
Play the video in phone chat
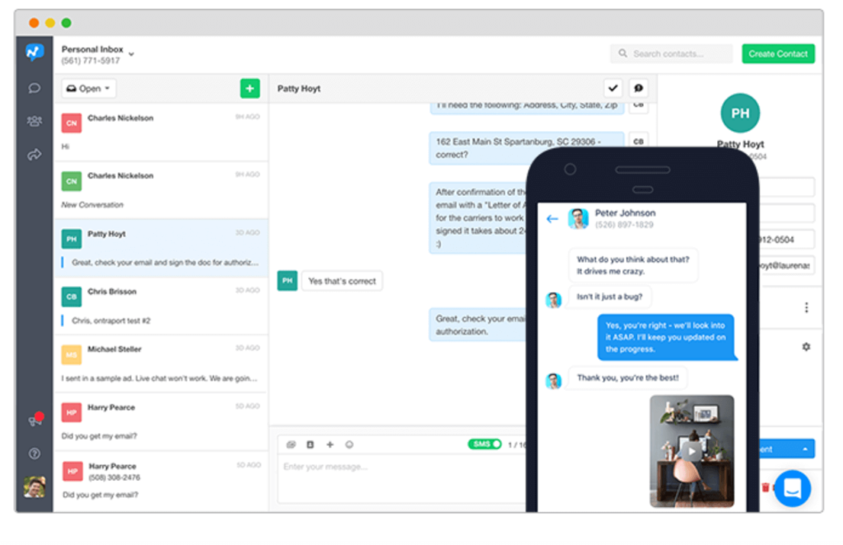692,450
